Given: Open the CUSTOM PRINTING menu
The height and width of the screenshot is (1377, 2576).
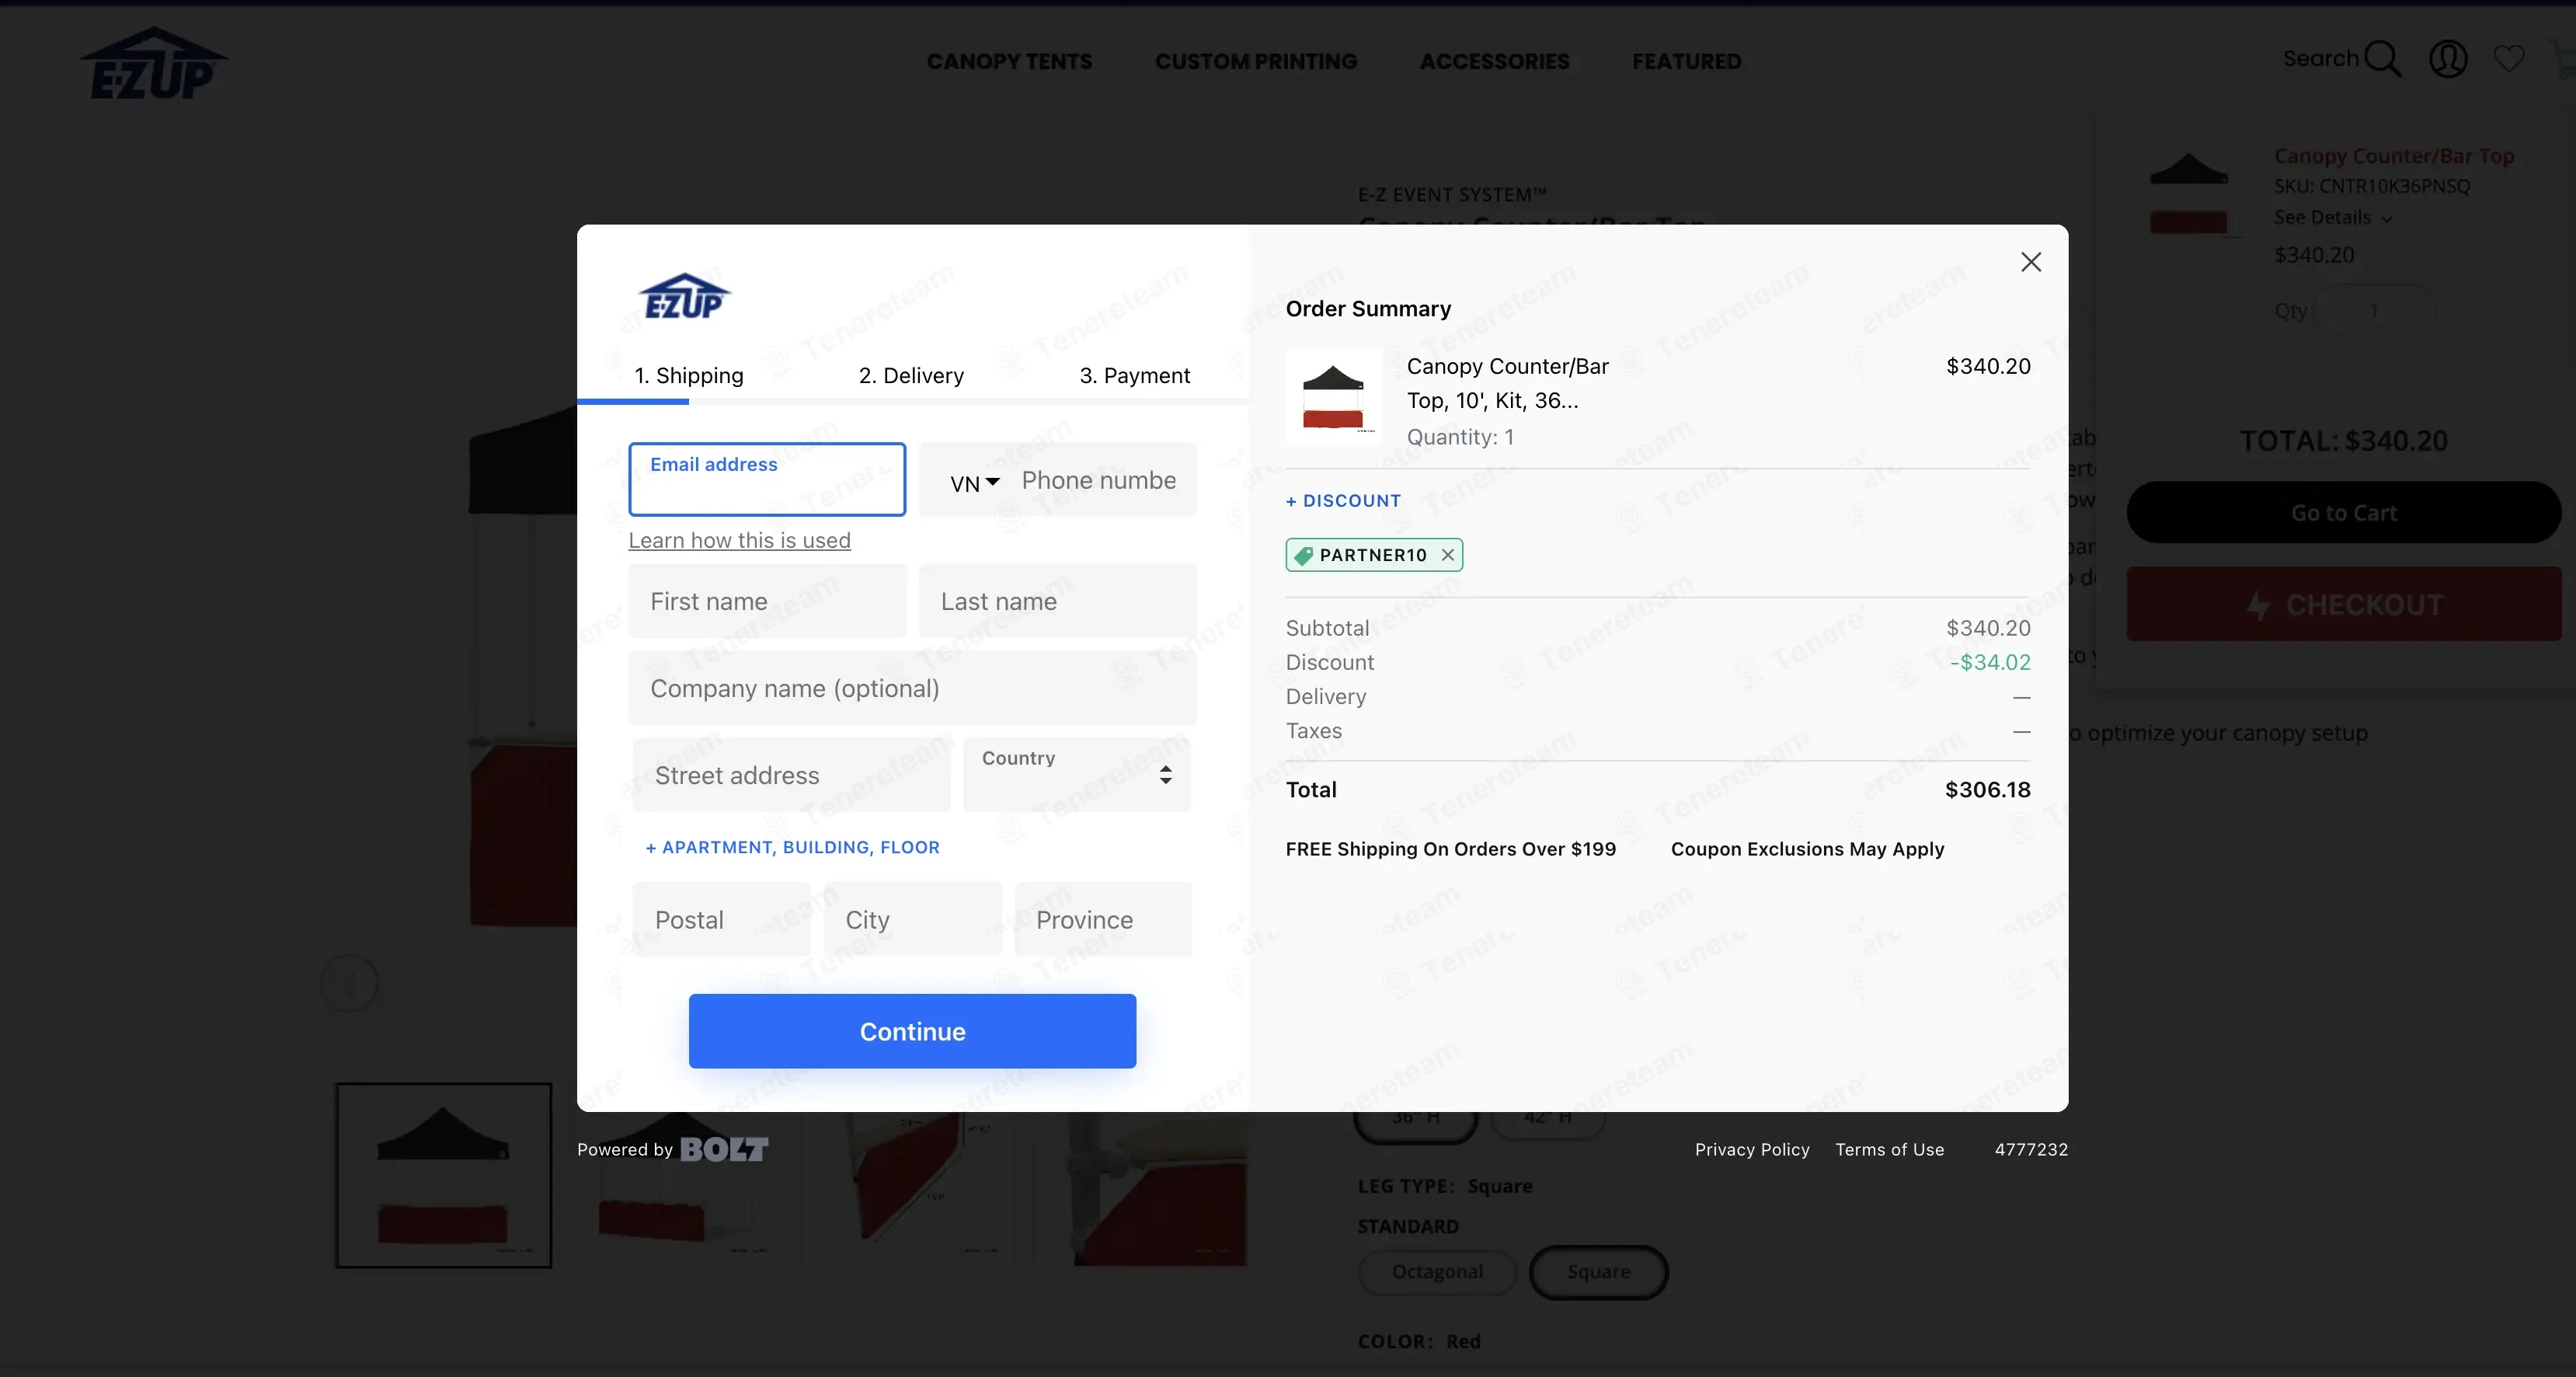Looking at the screenshot, I should click(1256, 61).
